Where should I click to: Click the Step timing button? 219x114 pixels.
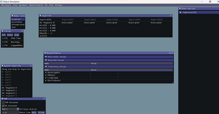[17, 35]
